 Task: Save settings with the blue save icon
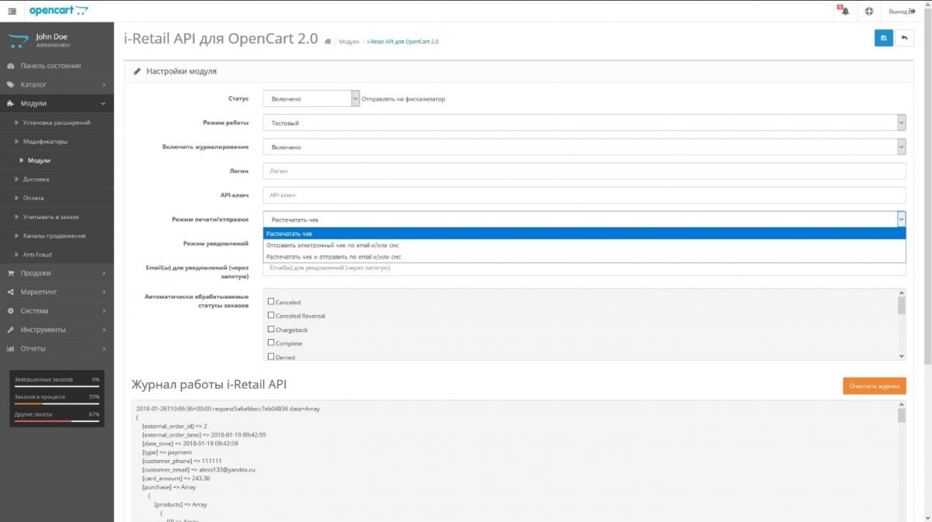[883, 36]
